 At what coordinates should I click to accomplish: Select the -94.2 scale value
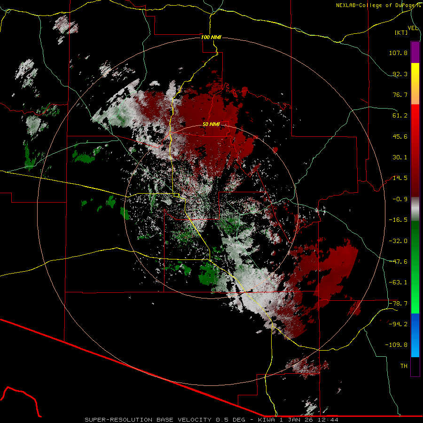(398, 324)
